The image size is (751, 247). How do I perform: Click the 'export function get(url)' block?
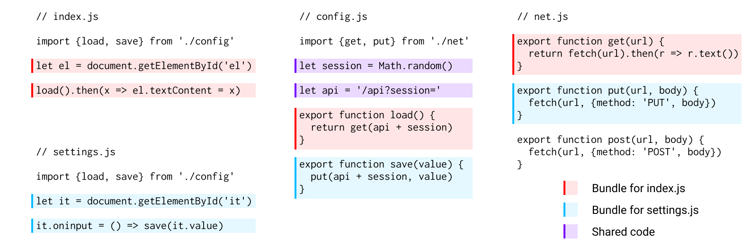point(627,54)
